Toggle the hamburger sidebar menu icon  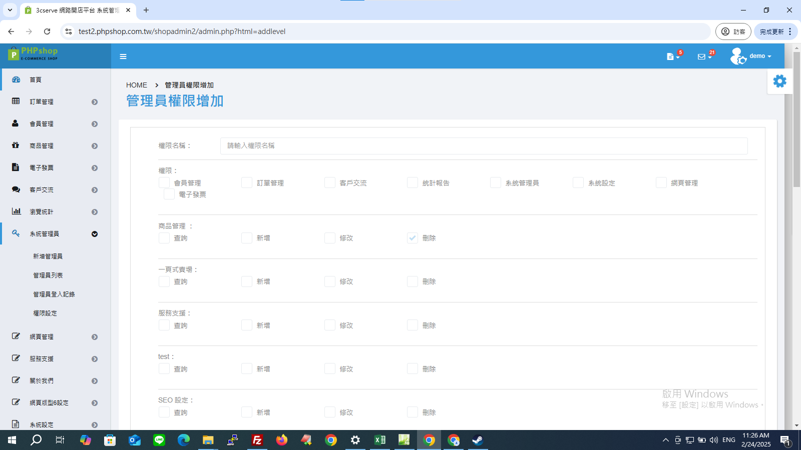123,56
